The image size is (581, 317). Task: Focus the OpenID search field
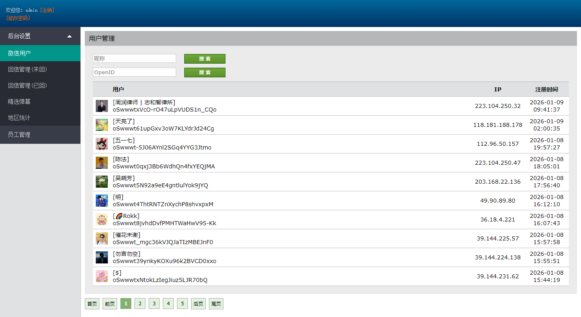coord(134,72)
